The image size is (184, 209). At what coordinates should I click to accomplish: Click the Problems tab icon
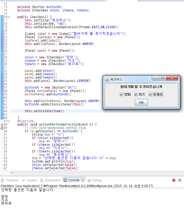tap(3, 180)
